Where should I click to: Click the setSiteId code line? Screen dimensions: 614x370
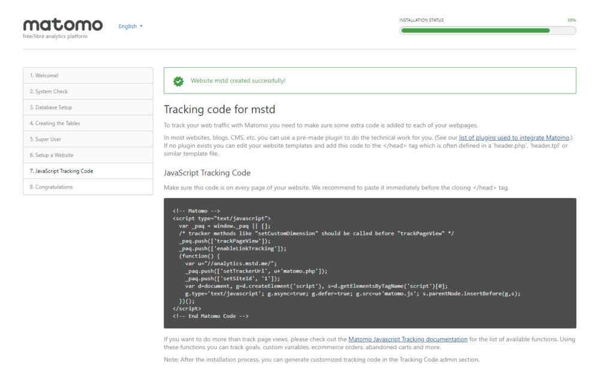pyautogui.click(x=233, y=278)
